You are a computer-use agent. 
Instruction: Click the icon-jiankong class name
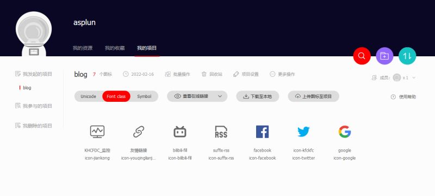97,158
